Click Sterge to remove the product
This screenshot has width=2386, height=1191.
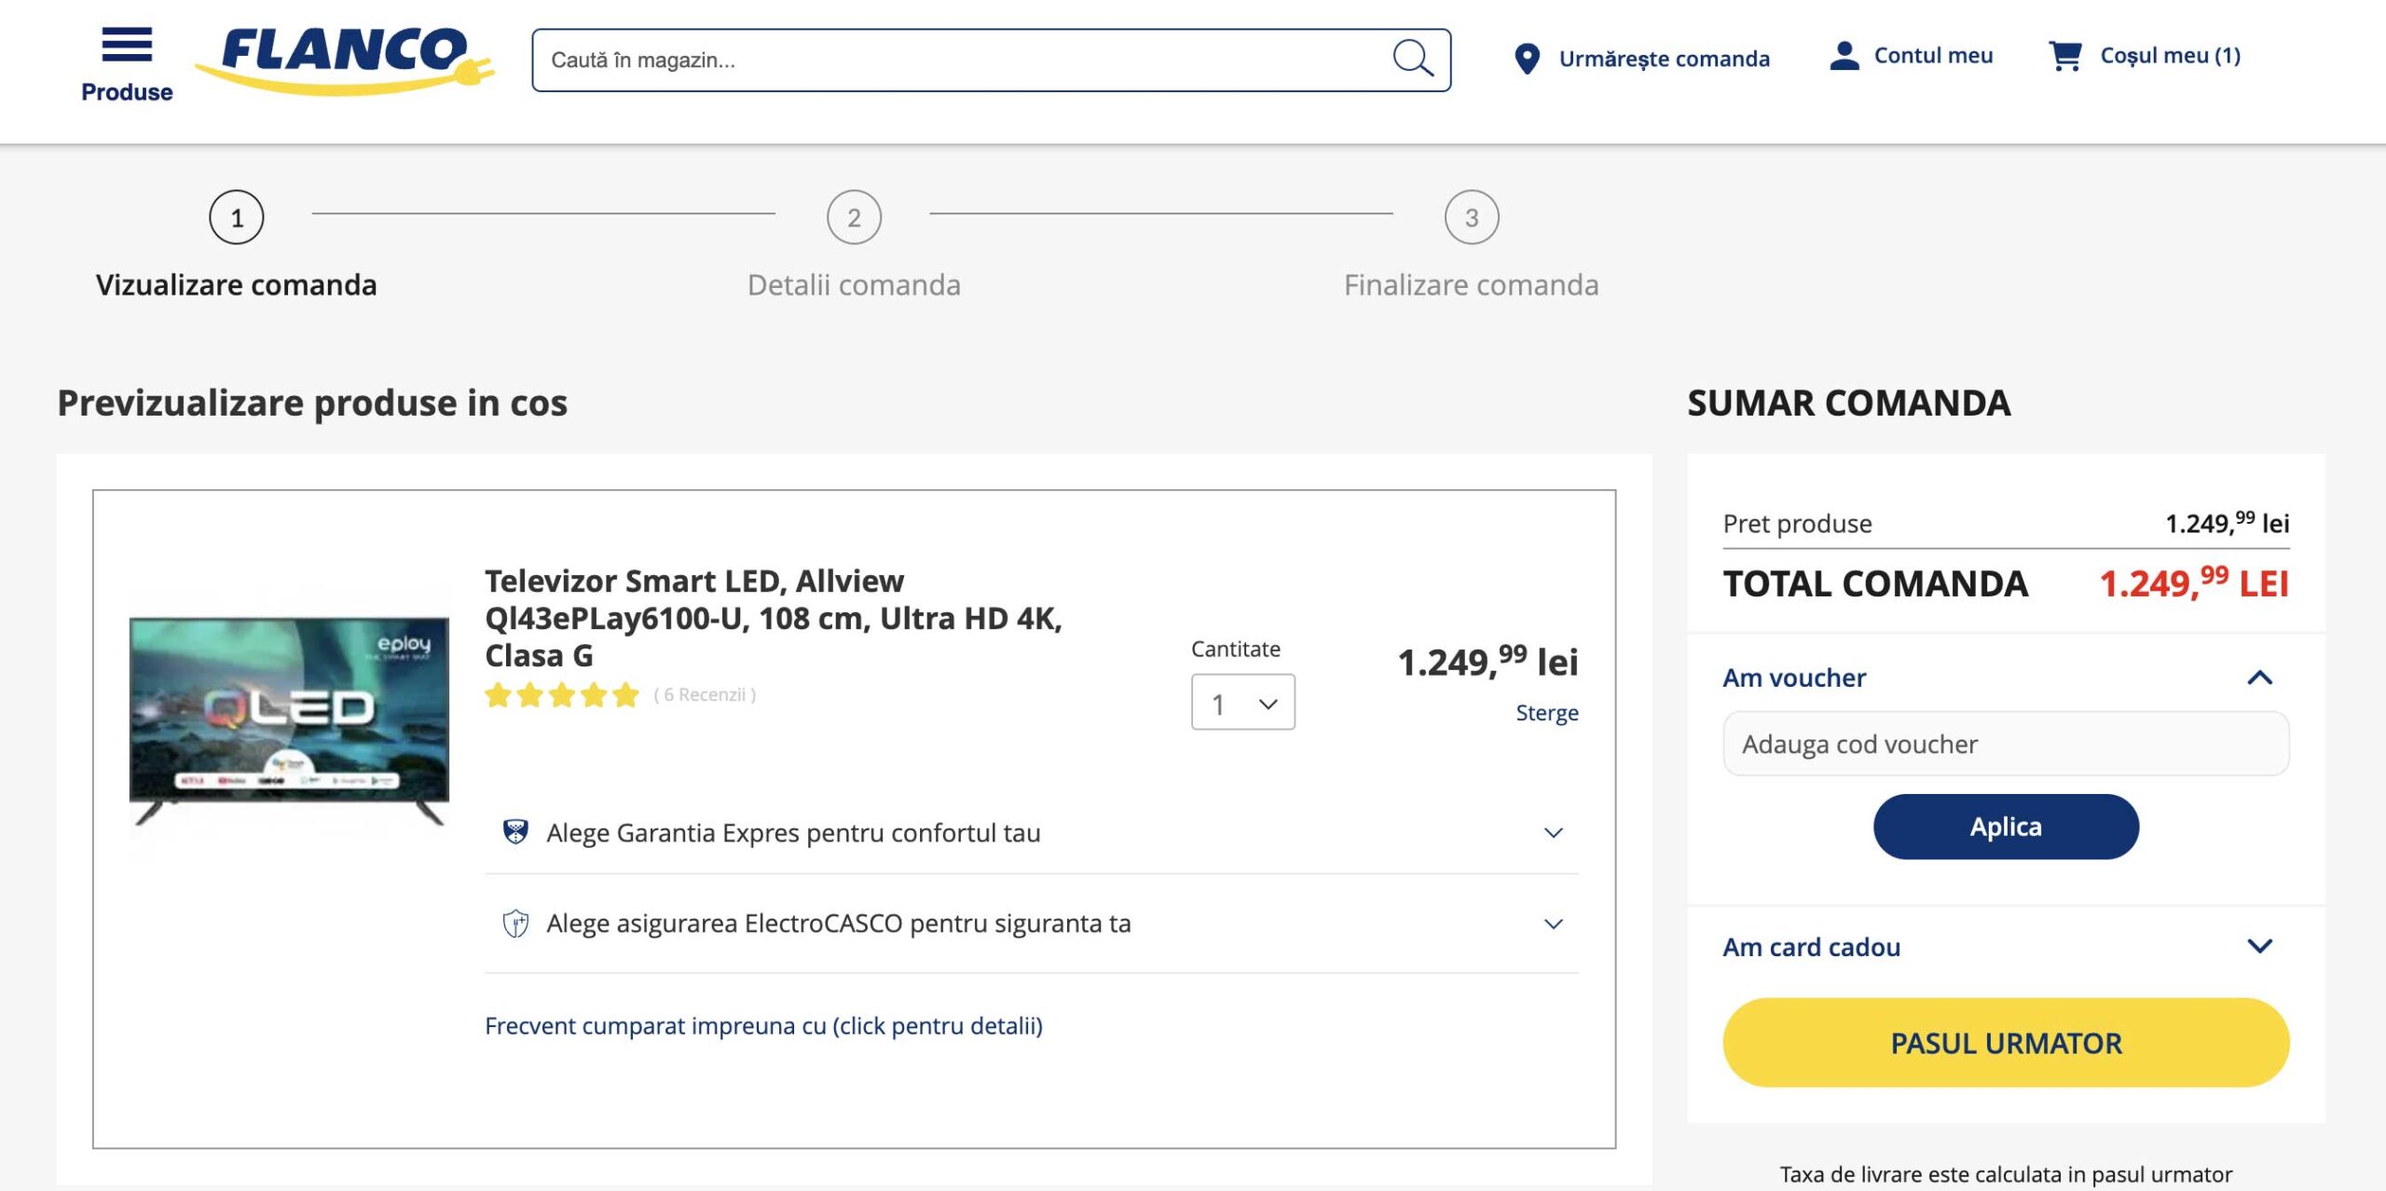point(1546,713)
